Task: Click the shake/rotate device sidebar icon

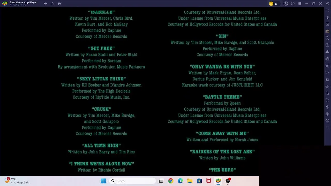Action: [x=327, y=100]
